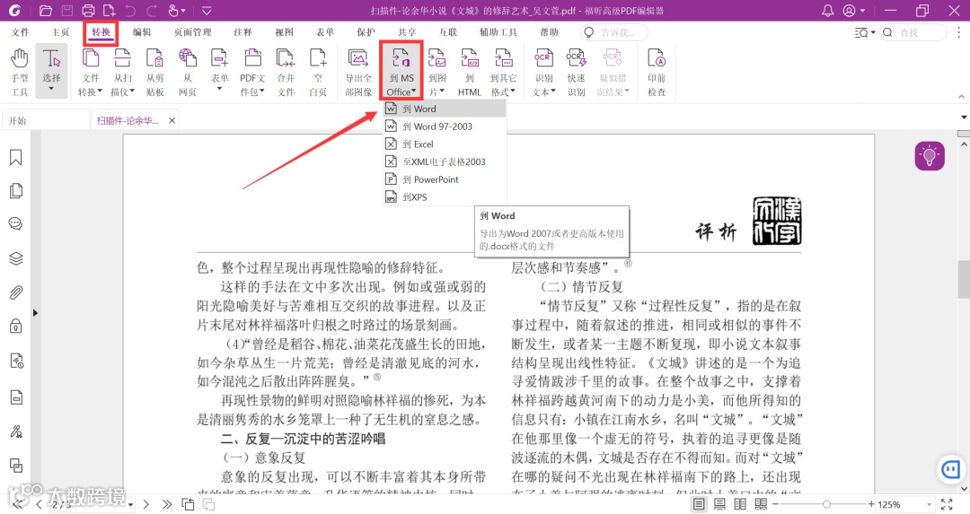Open the Page Thumbnails side panel
The height and width of the screenshot is (514, 970).
pyautogui.click(x=16, y=191)
